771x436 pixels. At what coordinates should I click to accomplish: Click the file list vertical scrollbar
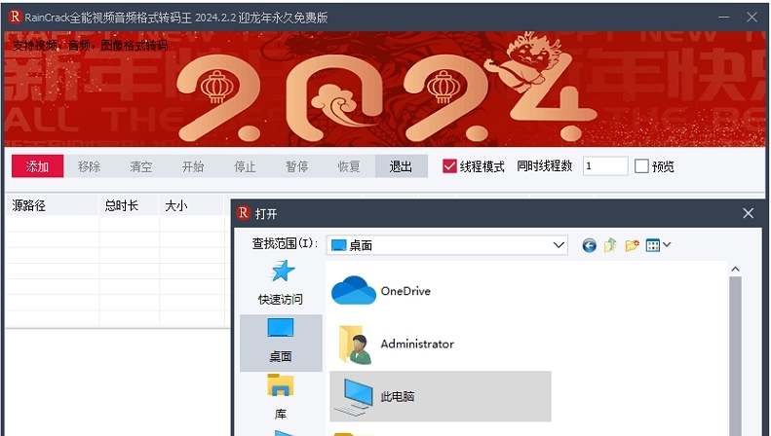coord(735,356)
